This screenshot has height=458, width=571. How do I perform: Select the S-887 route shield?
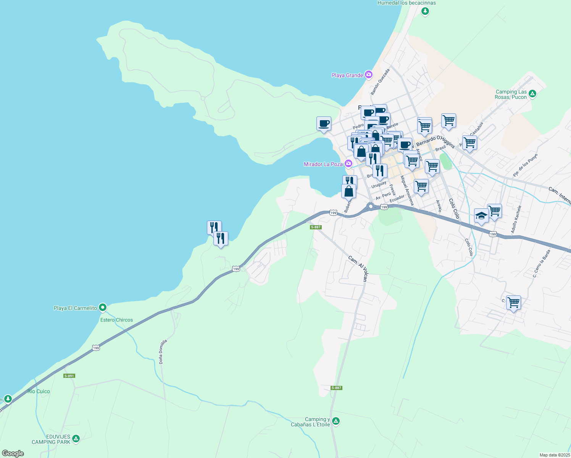[x=315, y=227]
